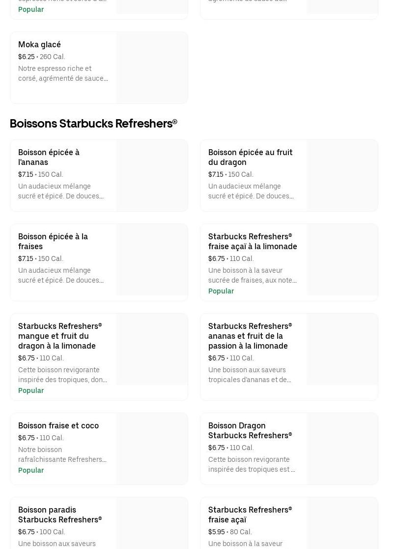Click the Moka glacé image placeholder
The image size is (395, 549).
point(152,68)
